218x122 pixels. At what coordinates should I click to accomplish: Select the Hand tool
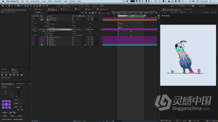click(x=9, y=6)
